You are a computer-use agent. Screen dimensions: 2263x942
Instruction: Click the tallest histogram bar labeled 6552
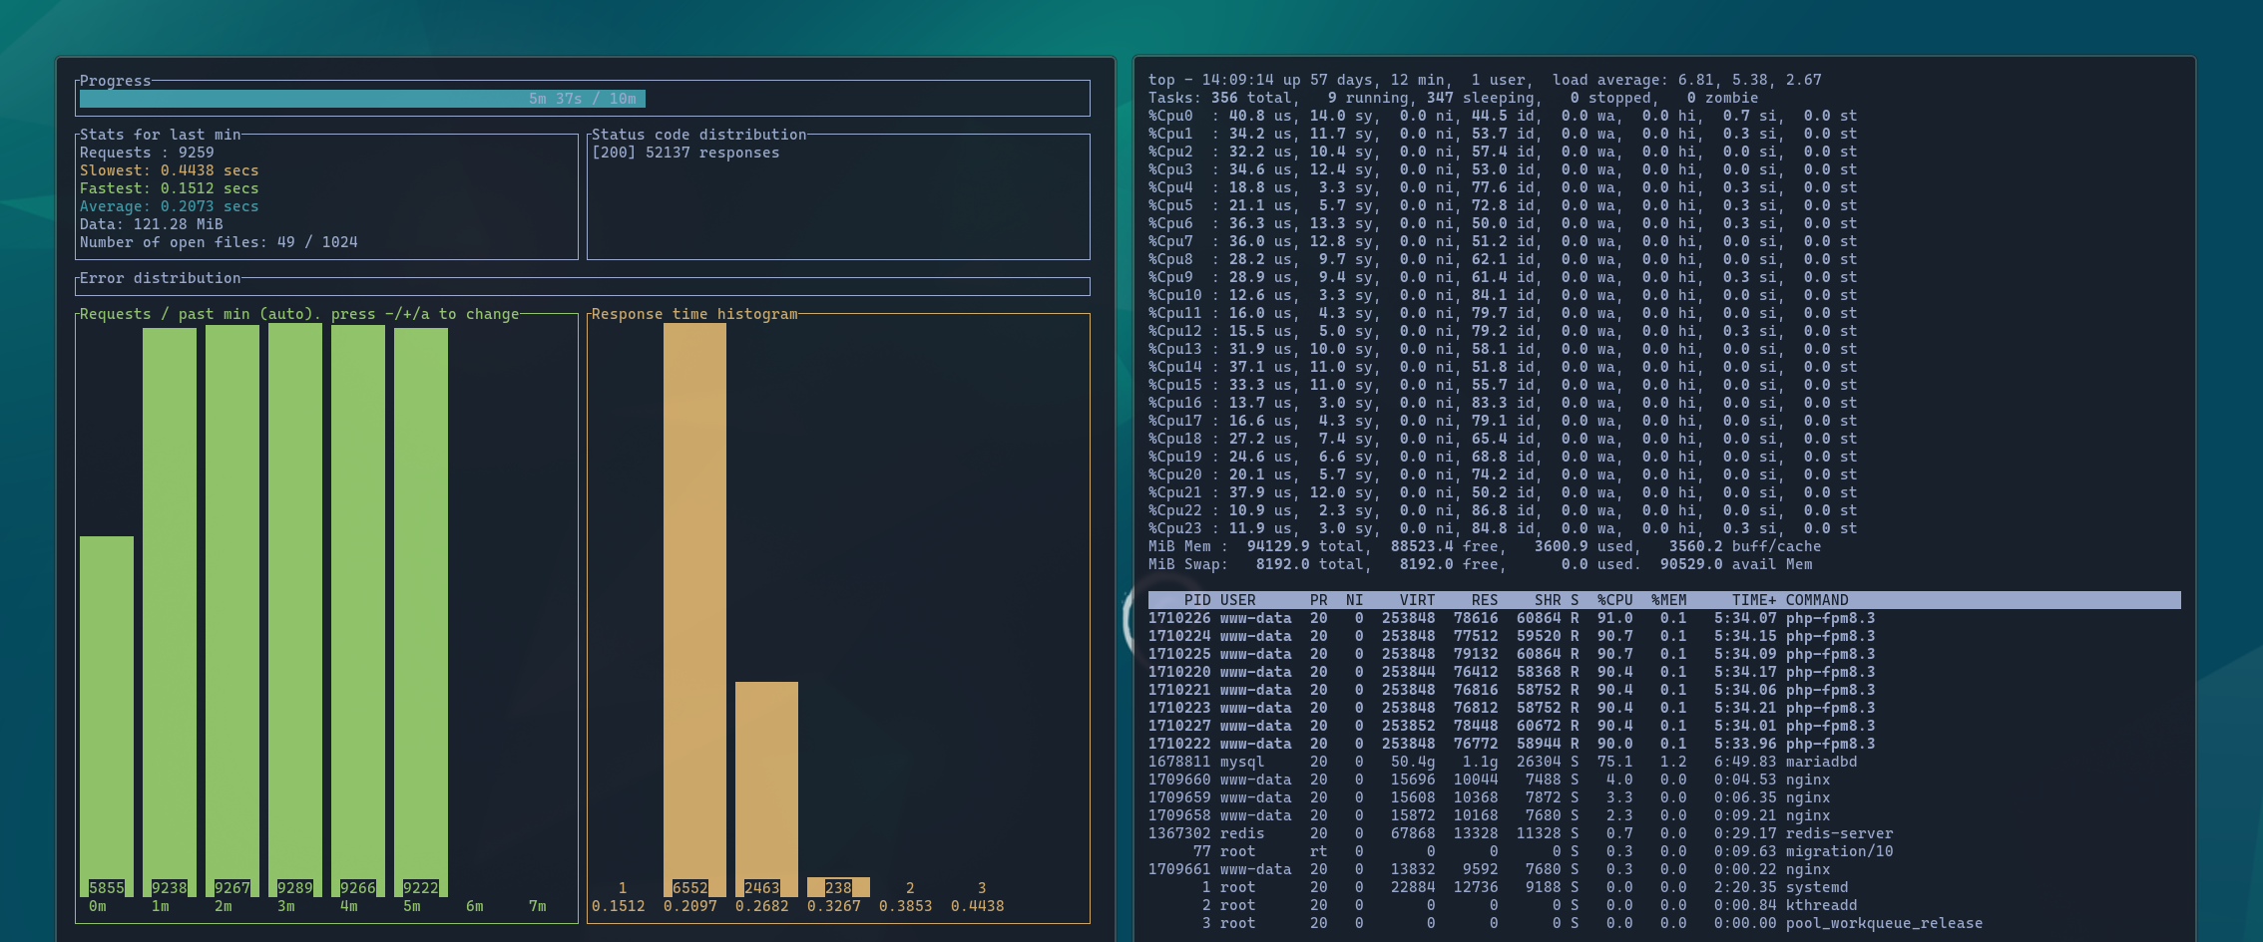(694, 608)
